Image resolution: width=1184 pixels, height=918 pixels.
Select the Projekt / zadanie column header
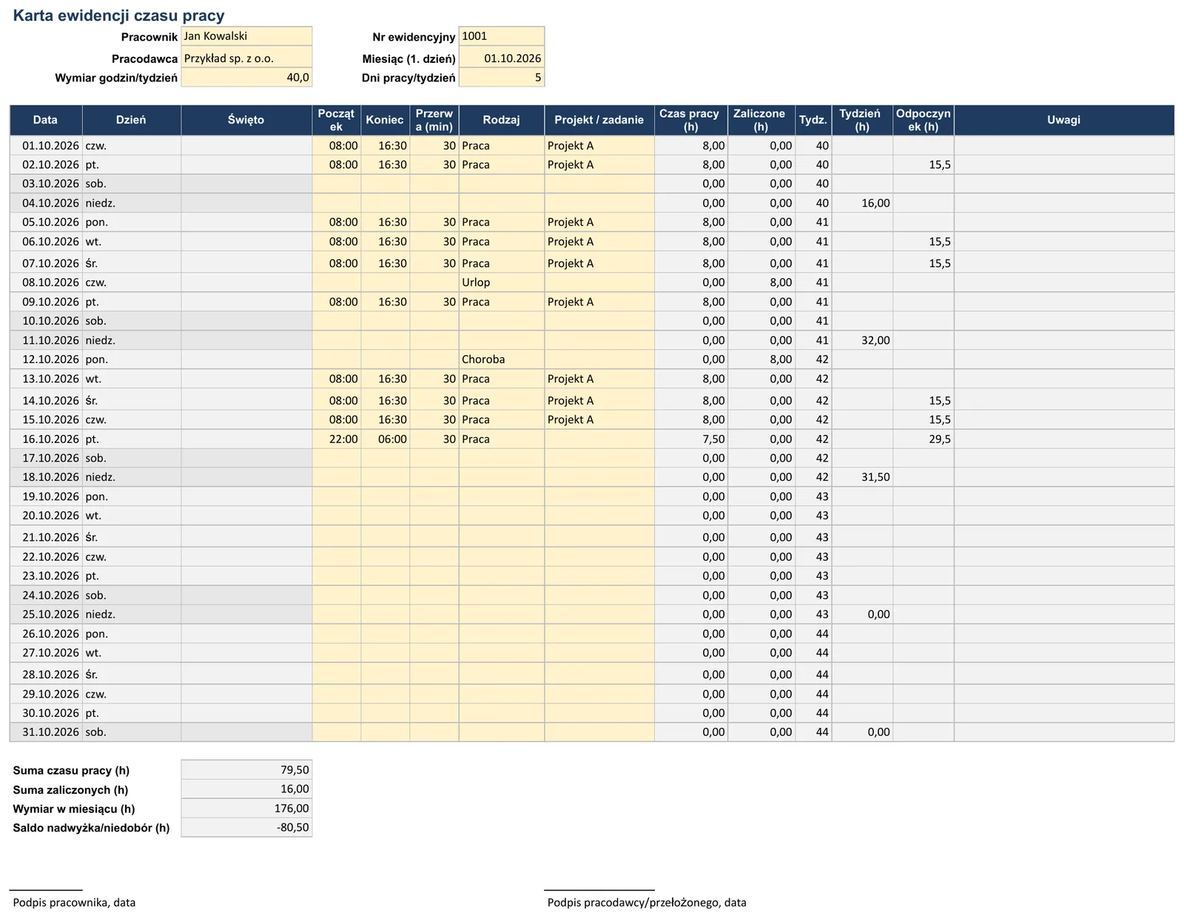click(x=599, y=120)
